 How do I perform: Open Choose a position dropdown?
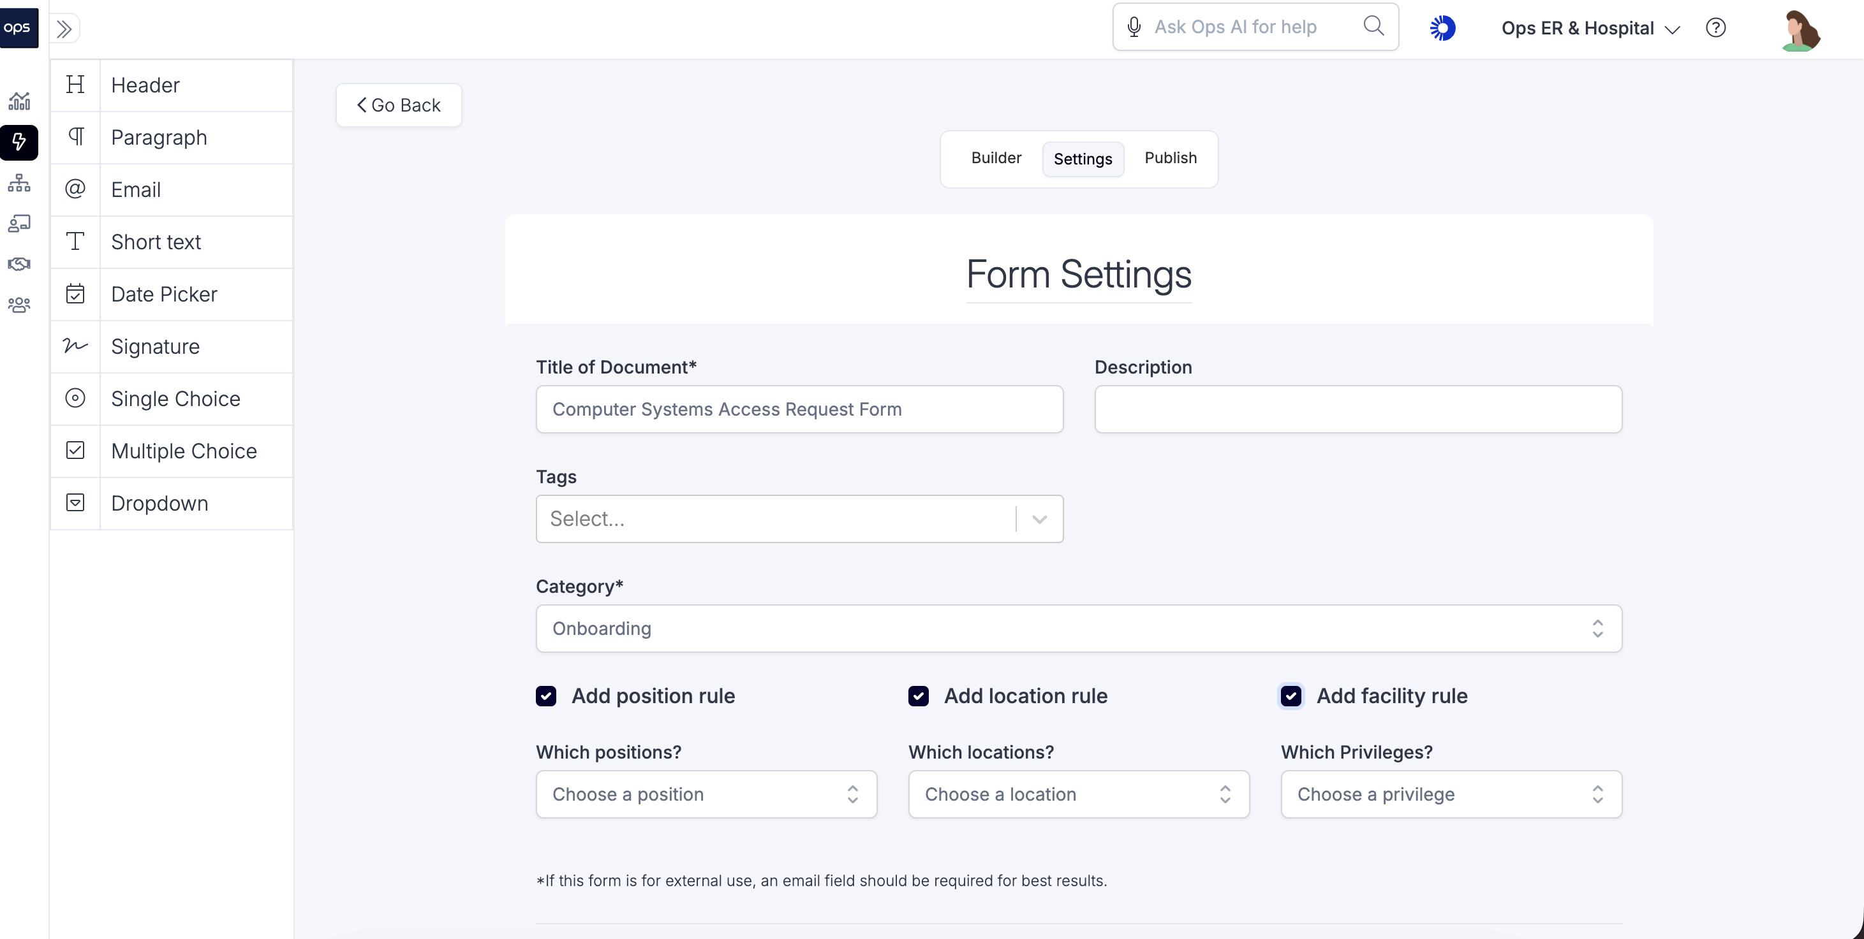[706, 794]
